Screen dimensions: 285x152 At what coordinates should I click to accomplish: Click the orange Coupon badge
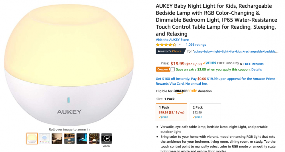(162, 69)
